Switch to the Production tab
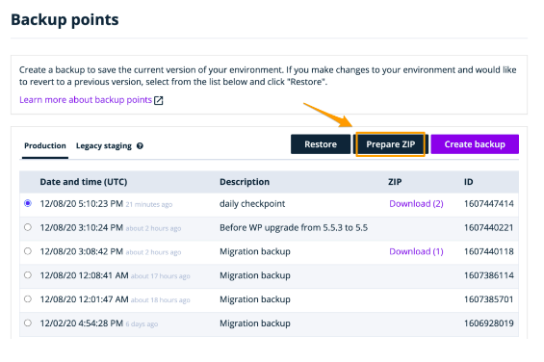This screenshot has width=544, height=362. point(45,145)
